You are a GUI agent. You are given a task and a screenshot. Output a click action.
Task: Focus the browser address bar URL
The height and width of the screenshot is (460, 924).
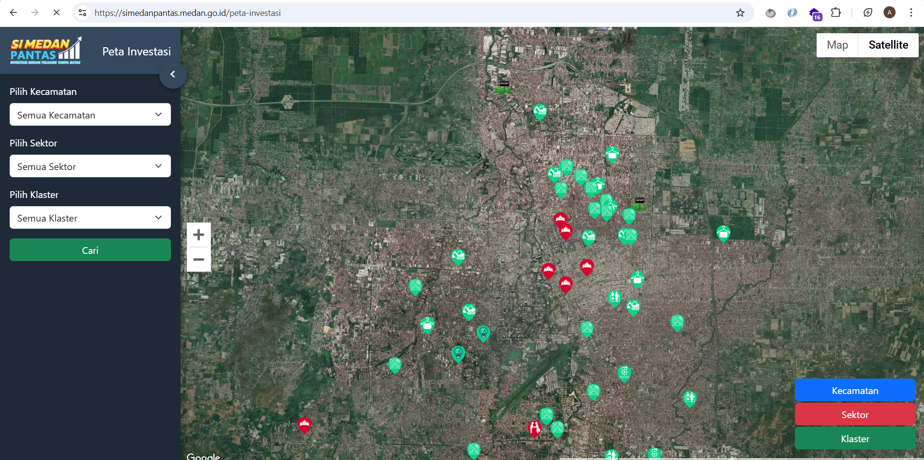(188, 13)
